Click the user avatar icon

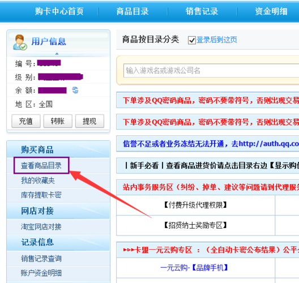pyautogui.click(x=20, y=42)
